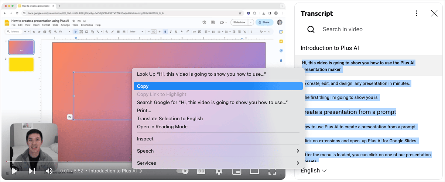Click the print icon in Slides toolbar
The height and width of the screenshot is (182, 445).
pos(45,32)
